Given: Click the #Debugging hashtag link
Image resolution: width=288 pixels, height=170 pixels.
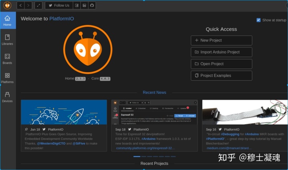Looking at the screenshot, I should pos(230,134).
